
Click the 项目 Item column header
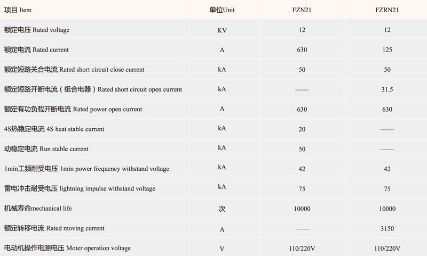click(18, 10)
